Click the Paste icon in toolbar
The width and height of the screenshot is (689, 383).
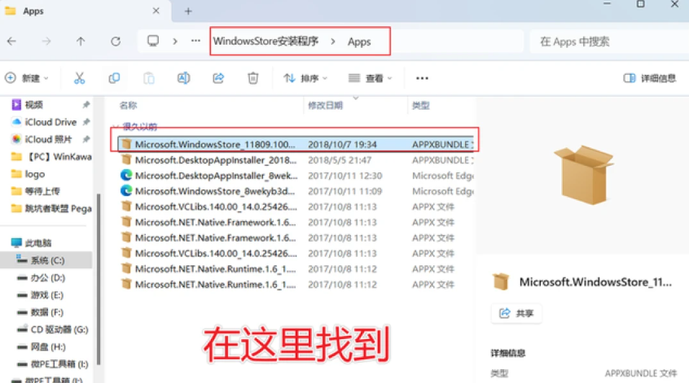tap(149, 78)
